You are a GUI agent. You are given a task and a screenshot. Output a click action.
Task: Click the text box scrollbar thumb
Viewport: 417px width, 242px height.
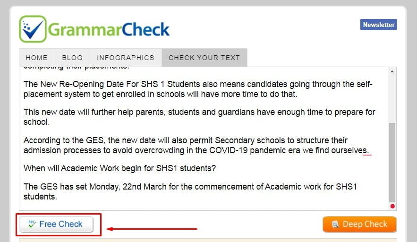coord(392,163)
